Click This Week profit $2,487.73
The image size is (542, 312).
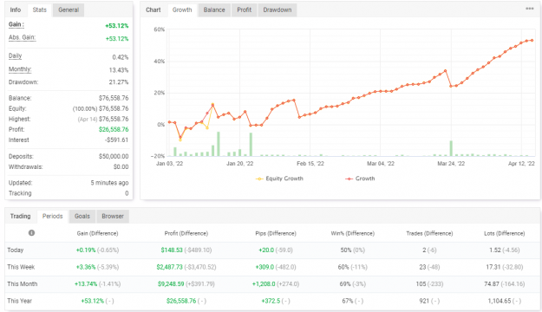pos(169,267)
